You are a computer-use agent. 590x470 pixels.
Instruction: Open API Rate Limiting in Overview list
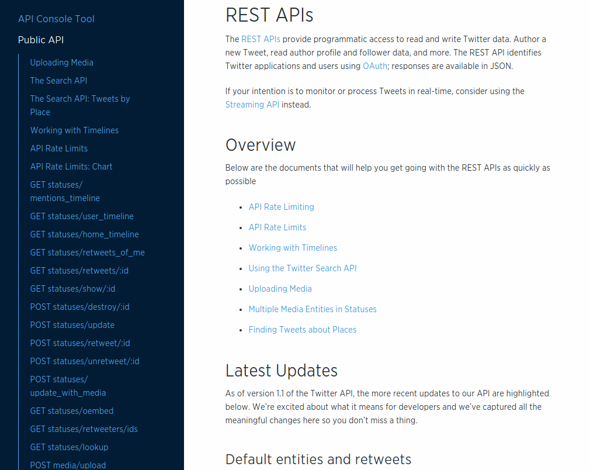[x=282, y=207]
